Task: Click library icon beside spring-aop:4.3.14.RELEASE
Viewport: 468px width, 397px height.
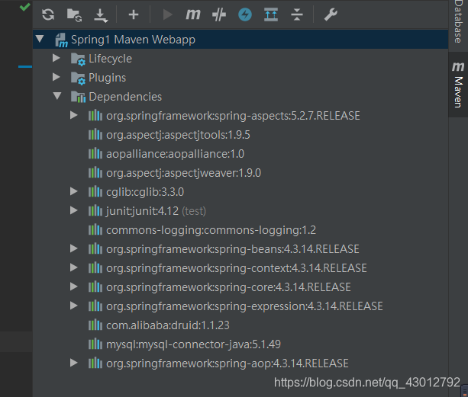Action: coord(95,363)
